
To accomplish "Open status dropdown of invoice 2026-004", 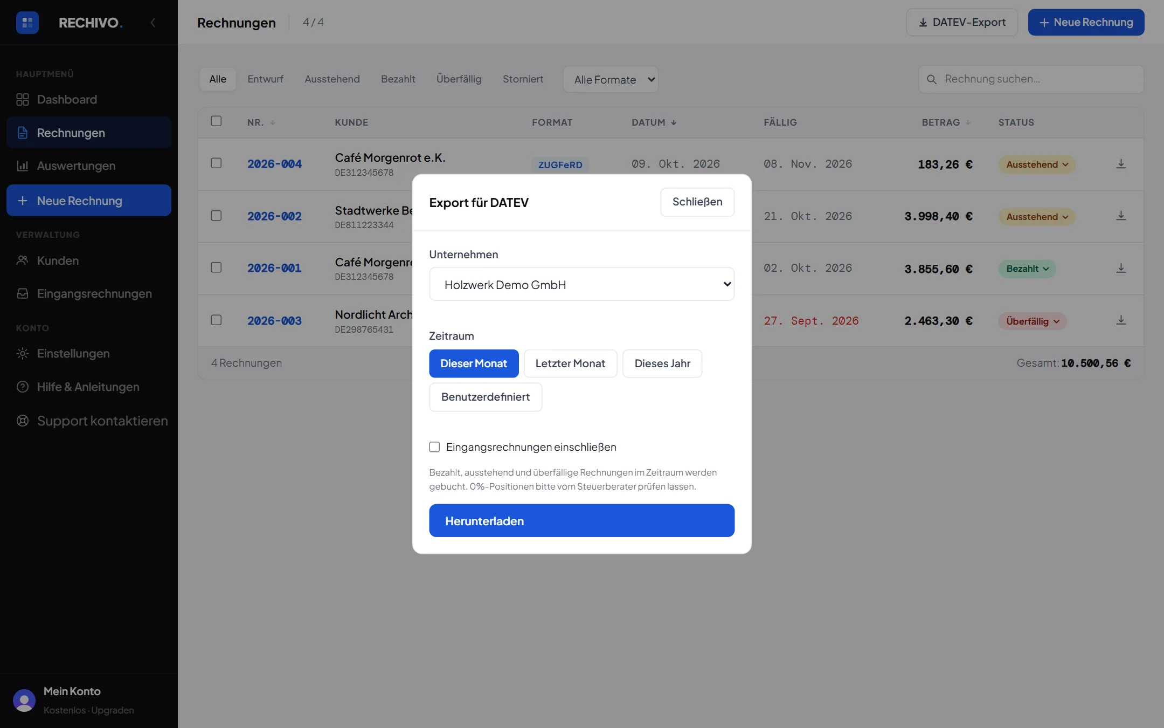I will pos(1037,164).
